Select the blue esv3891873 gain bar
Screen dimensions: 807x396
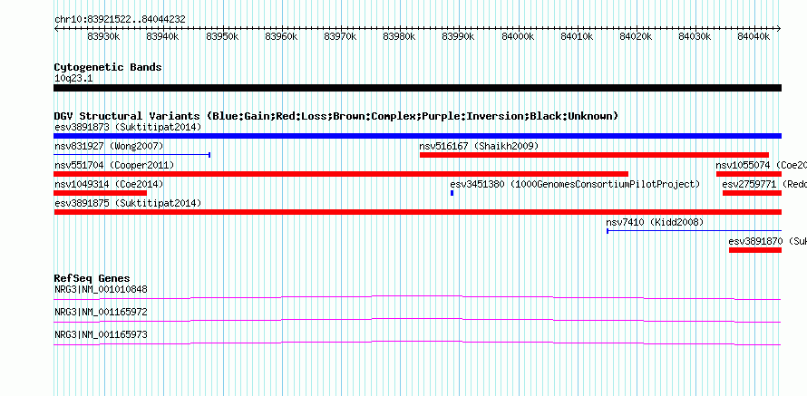tap(417, 136)
